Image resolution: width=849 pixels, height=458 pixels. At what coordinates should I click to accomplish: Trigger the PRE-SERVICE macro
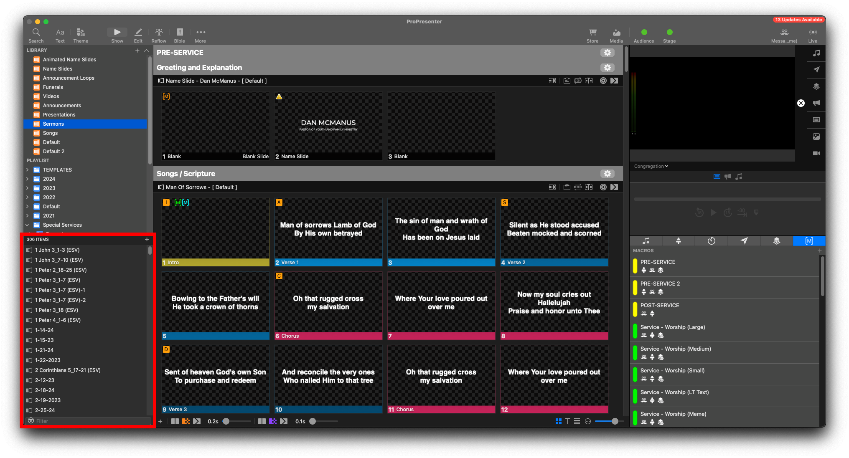658,262
